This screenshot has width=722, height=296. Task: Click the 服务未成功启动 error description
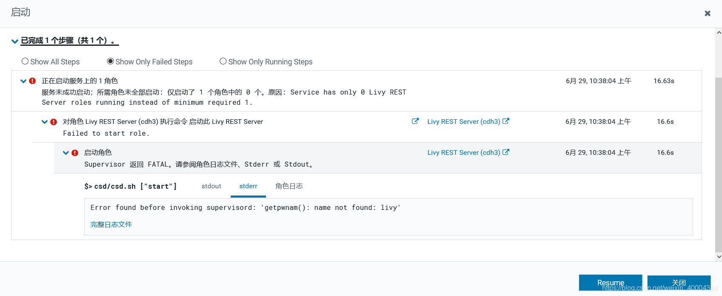pos(224,98)
